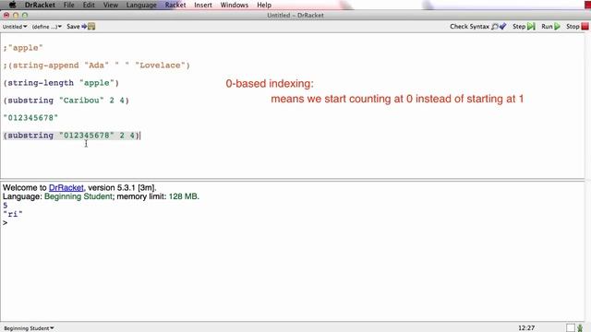Click the green Run triangle icon
The height and width of the screenshot is (332, 591).
click(557, 27)
